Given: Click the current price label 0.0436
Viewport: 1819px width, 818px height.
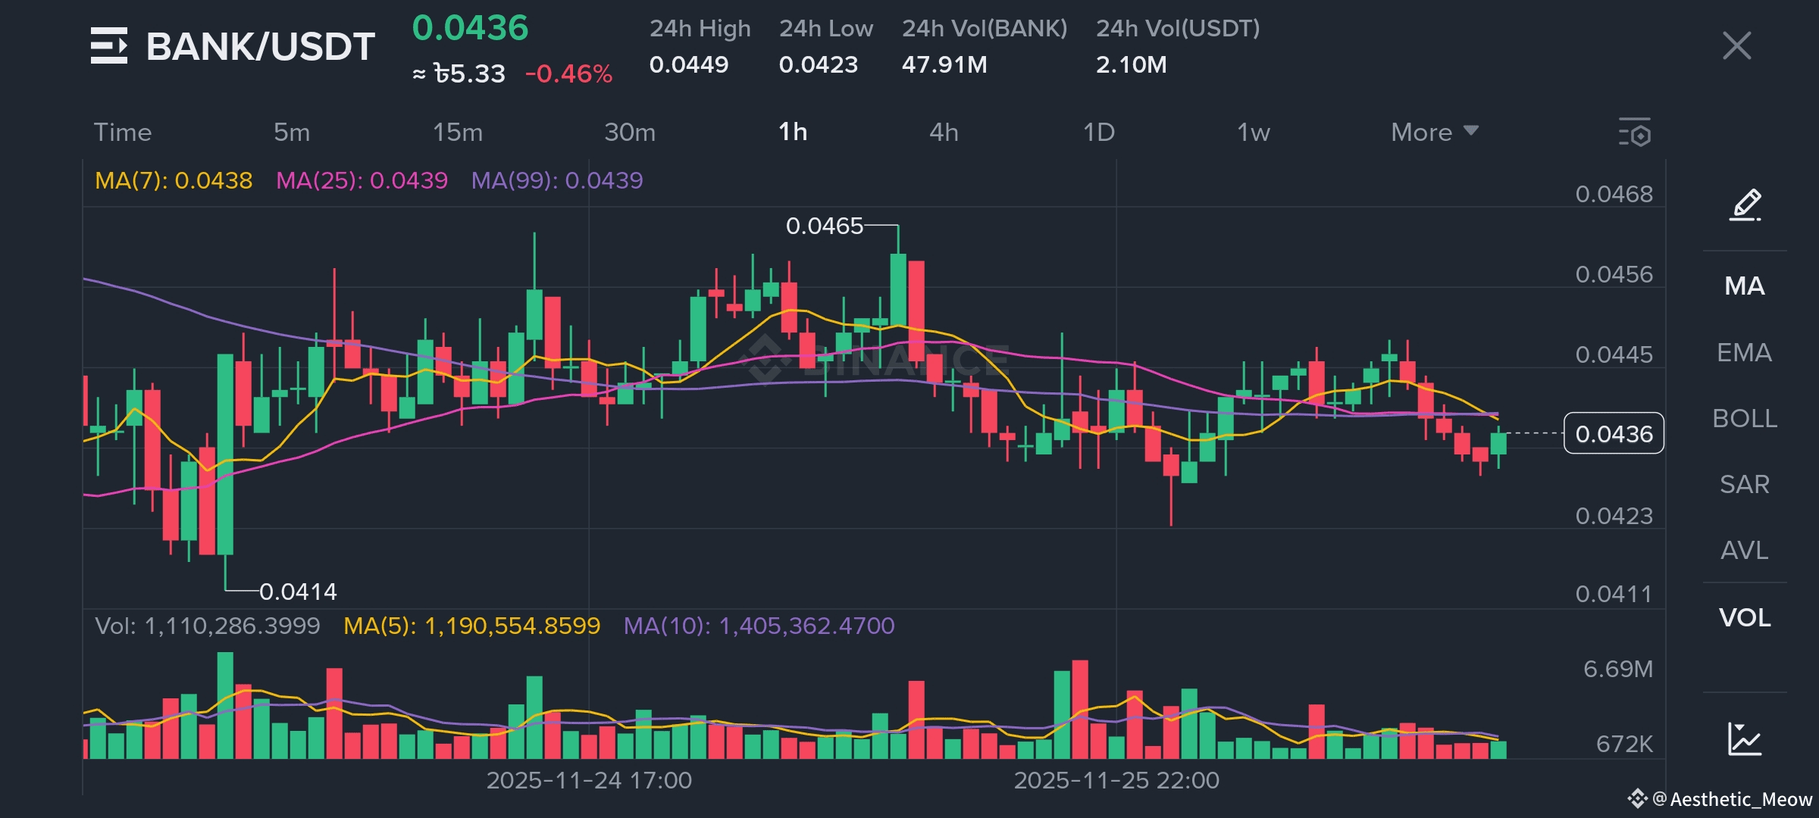Looking at the screenshot, I should point(1614,434).
